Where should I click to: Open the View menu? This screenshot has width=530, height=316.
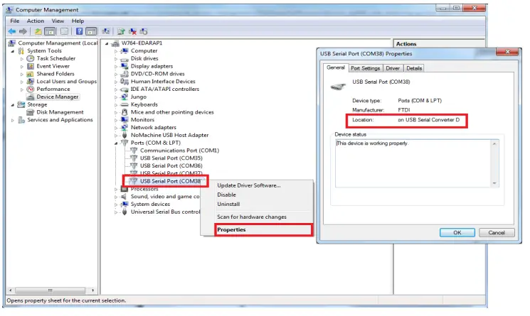(58, 21)
